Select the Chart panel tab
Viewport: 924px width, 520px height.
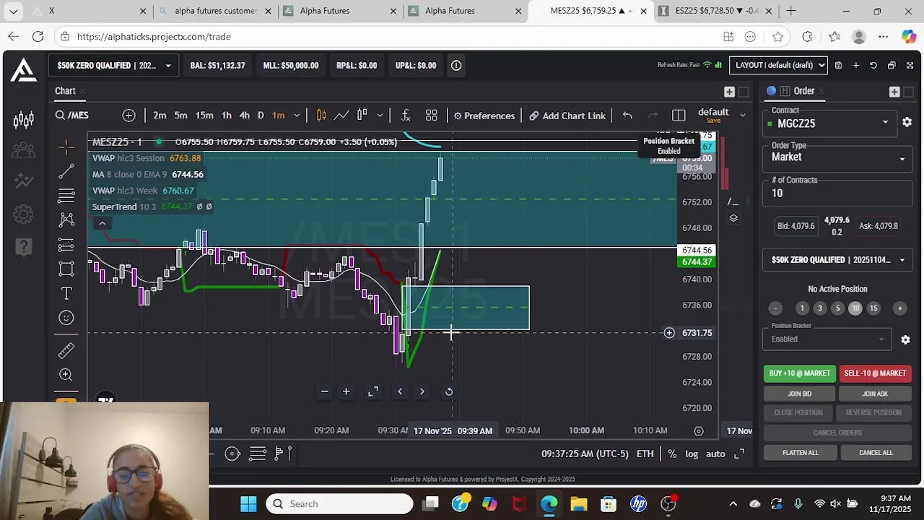(x=65, y=91)
